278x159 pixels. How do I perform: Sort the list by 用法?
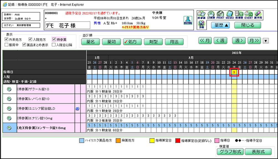174,42
